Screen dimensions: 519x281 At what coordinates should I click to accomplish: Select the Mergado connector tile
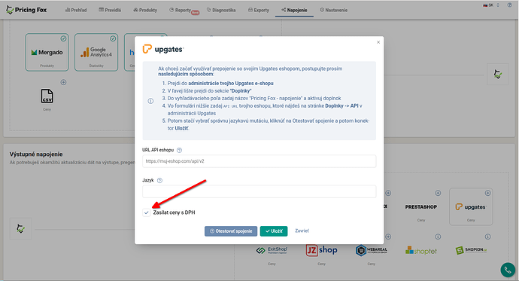click(x=47, y=52)
